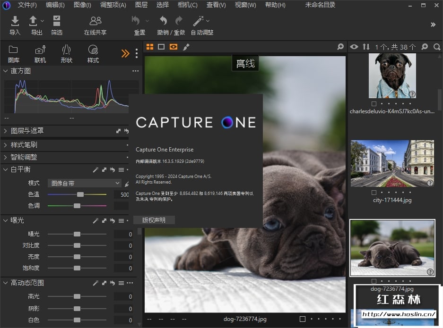Click the Import (导入) toolbar icon

pos(15,21)
